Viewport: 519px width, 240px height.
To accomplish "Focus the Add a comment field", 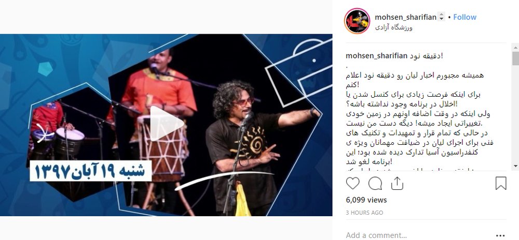I will [x=417, y=235].
